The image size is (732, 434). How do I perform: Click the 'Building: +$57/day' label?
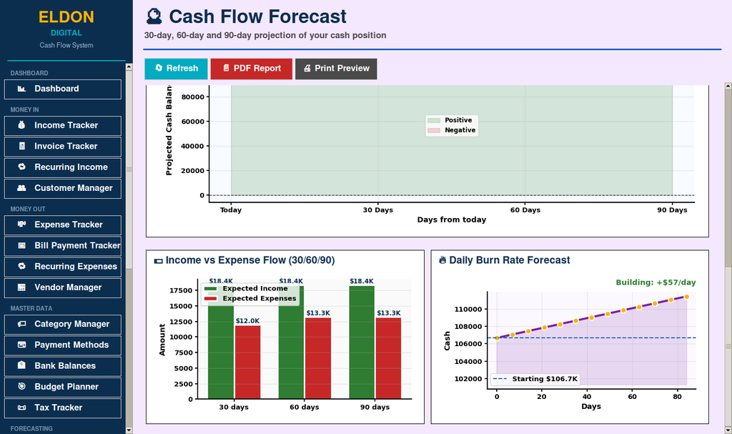coord(656,282)
